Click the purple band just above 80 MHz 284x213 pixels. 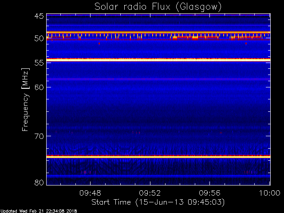(158, 176)
